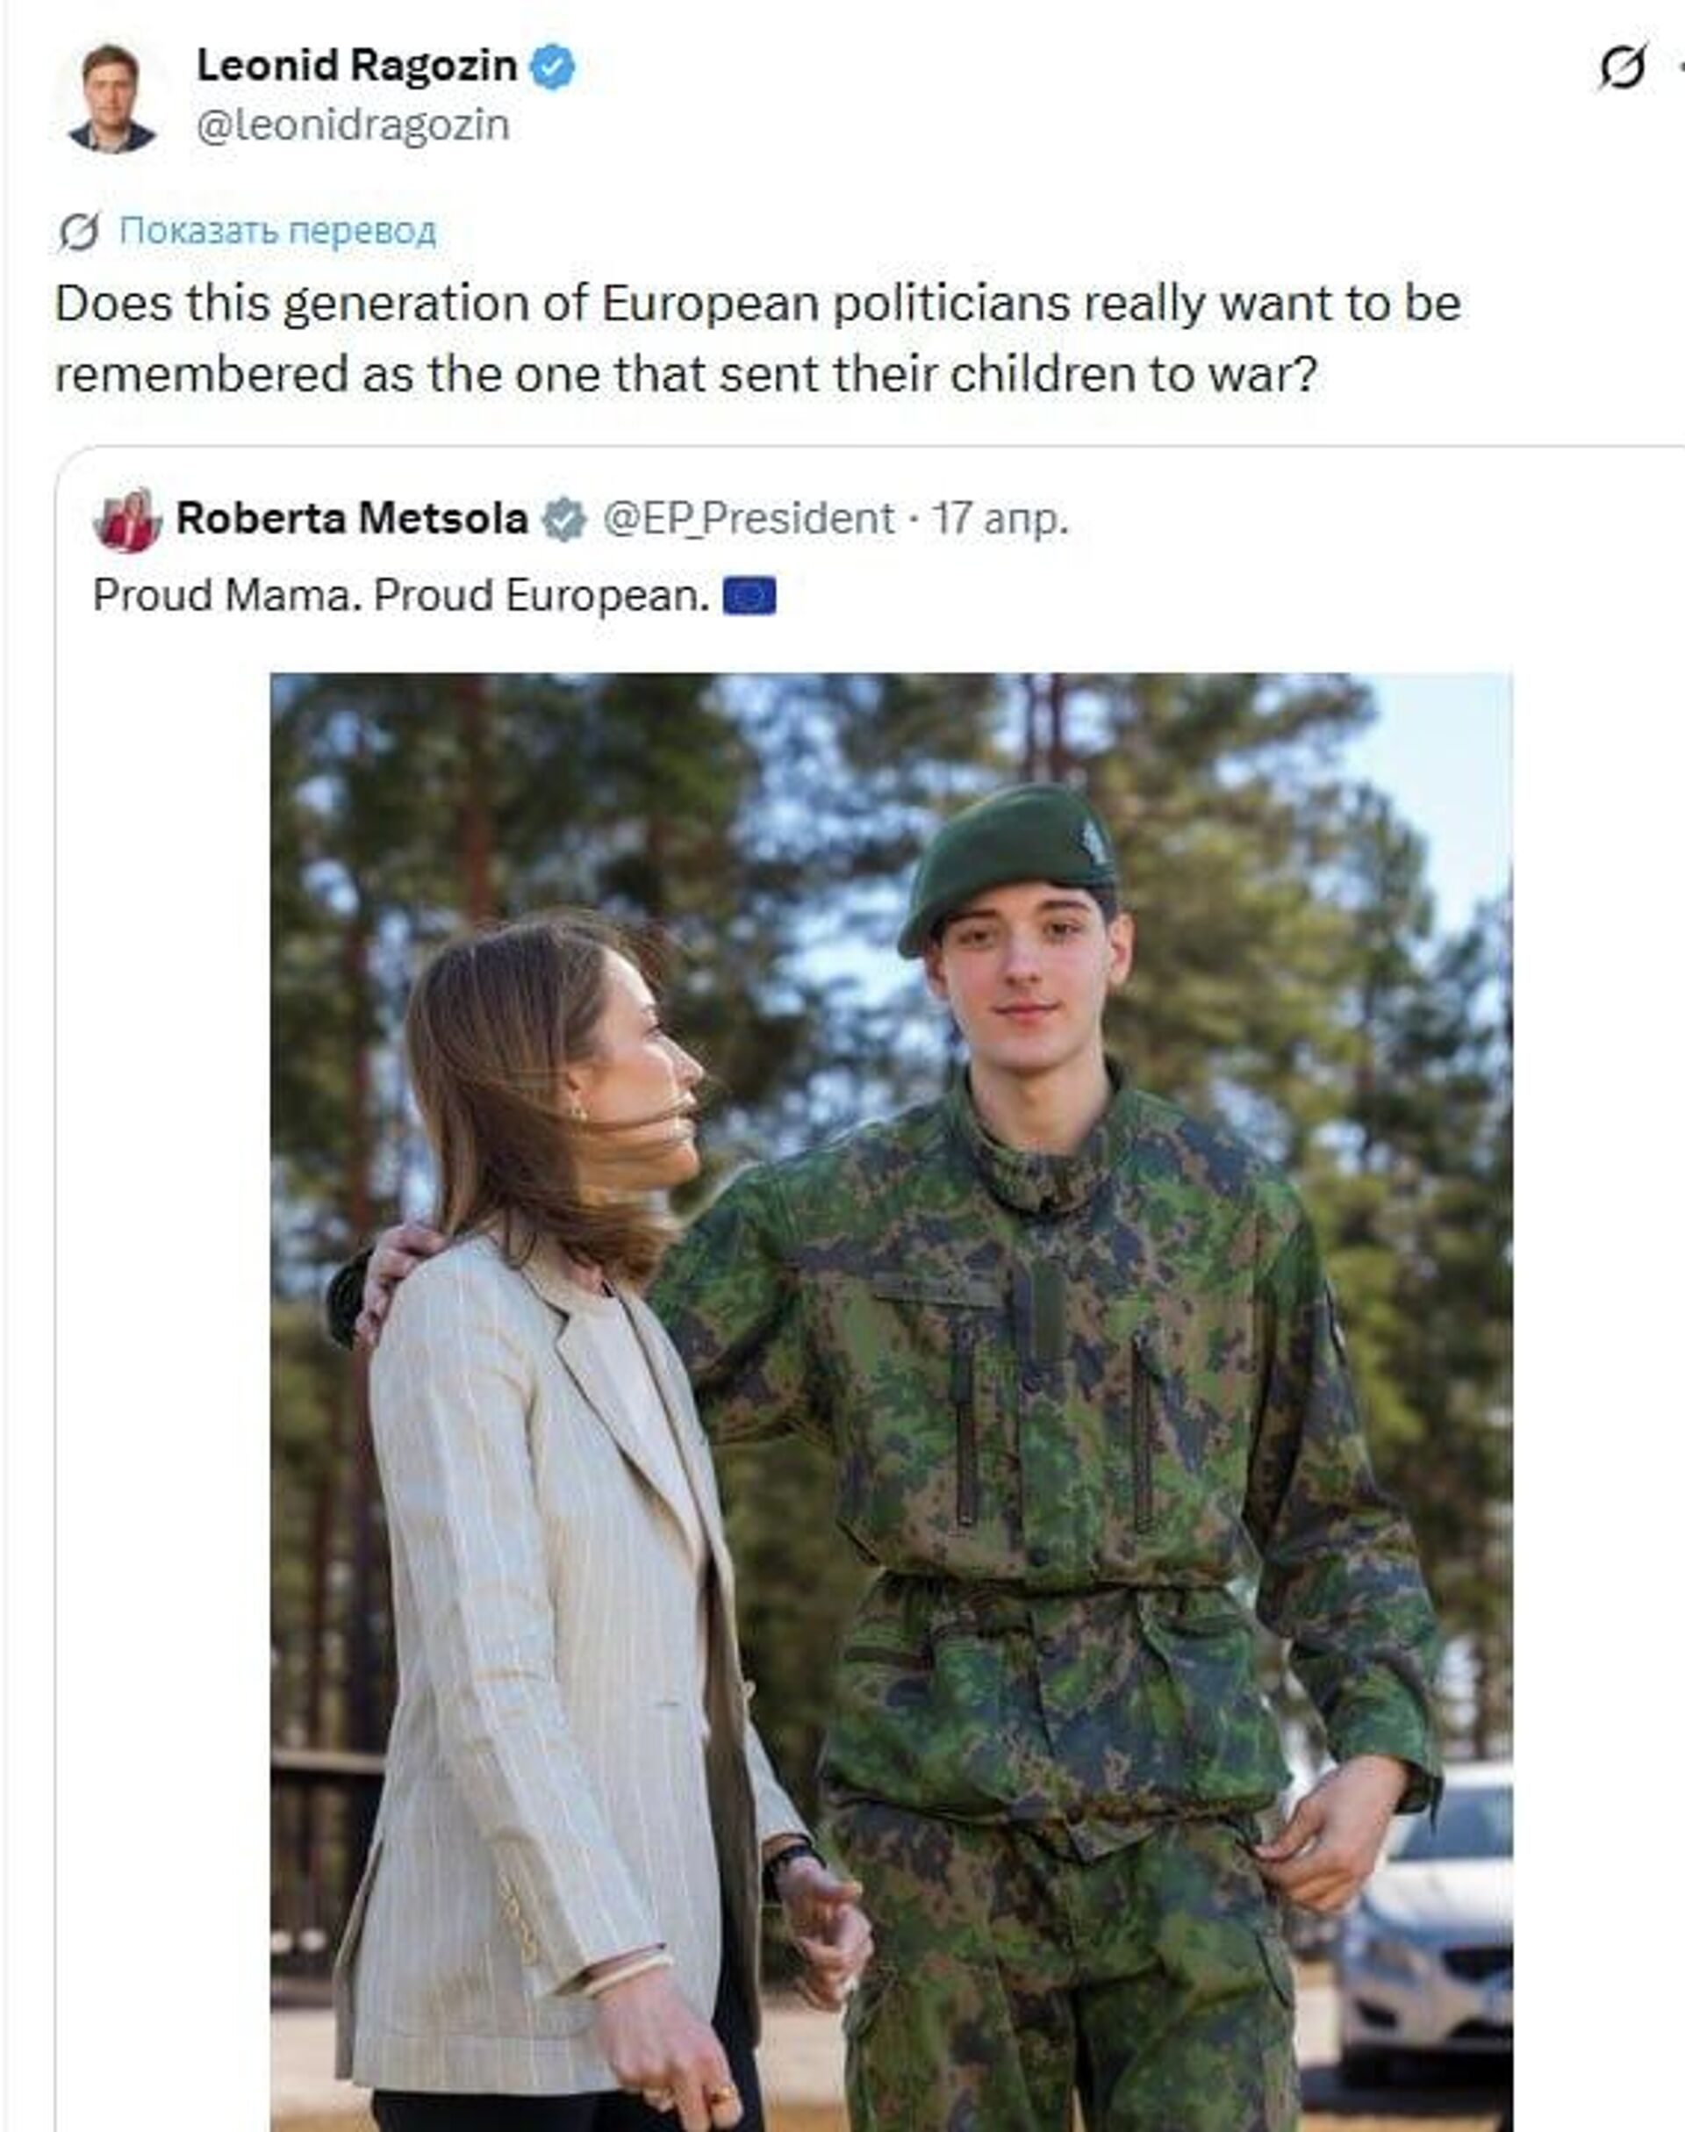The width and height of the screenshot is (1685, 2132).
Task: Click the Leonid Ragozin display name
Action: (x=356, y=66)
